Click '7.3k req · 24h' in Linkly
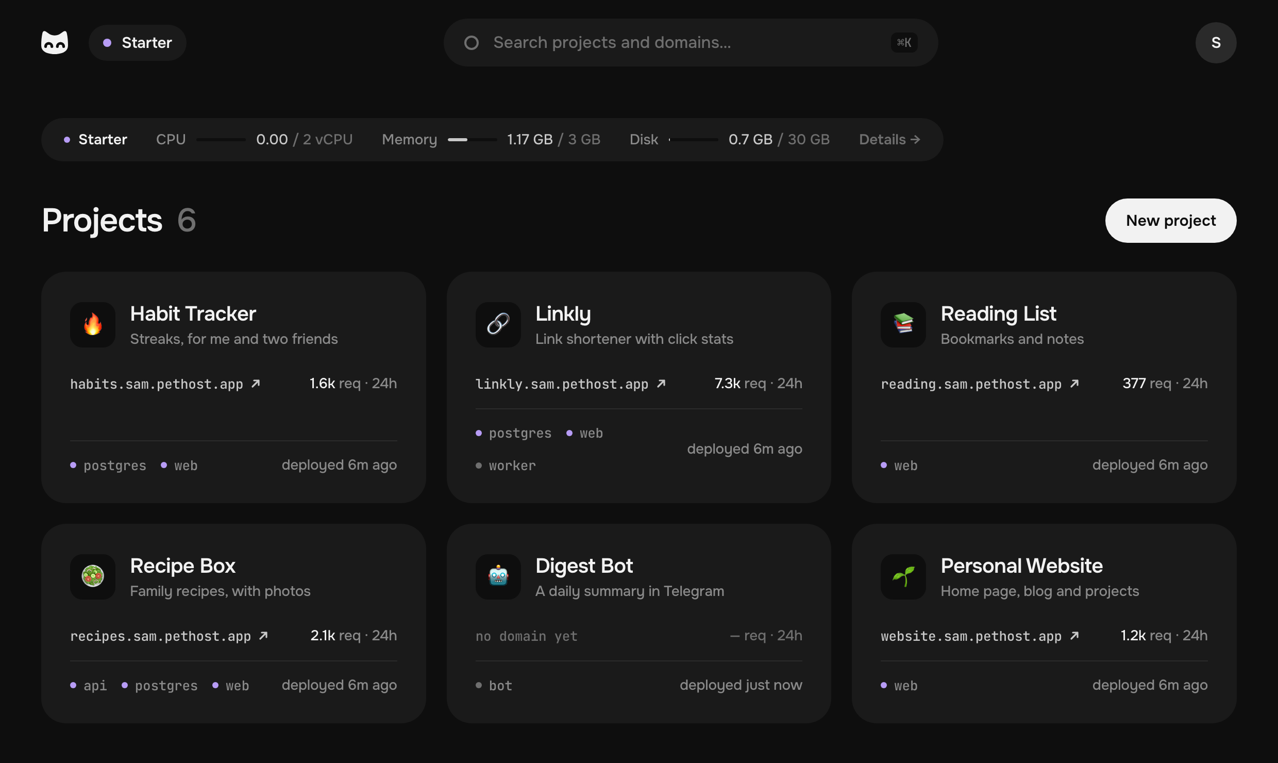Image resolution: width=1278 pixels, height=763 pixels. [758, 383]
